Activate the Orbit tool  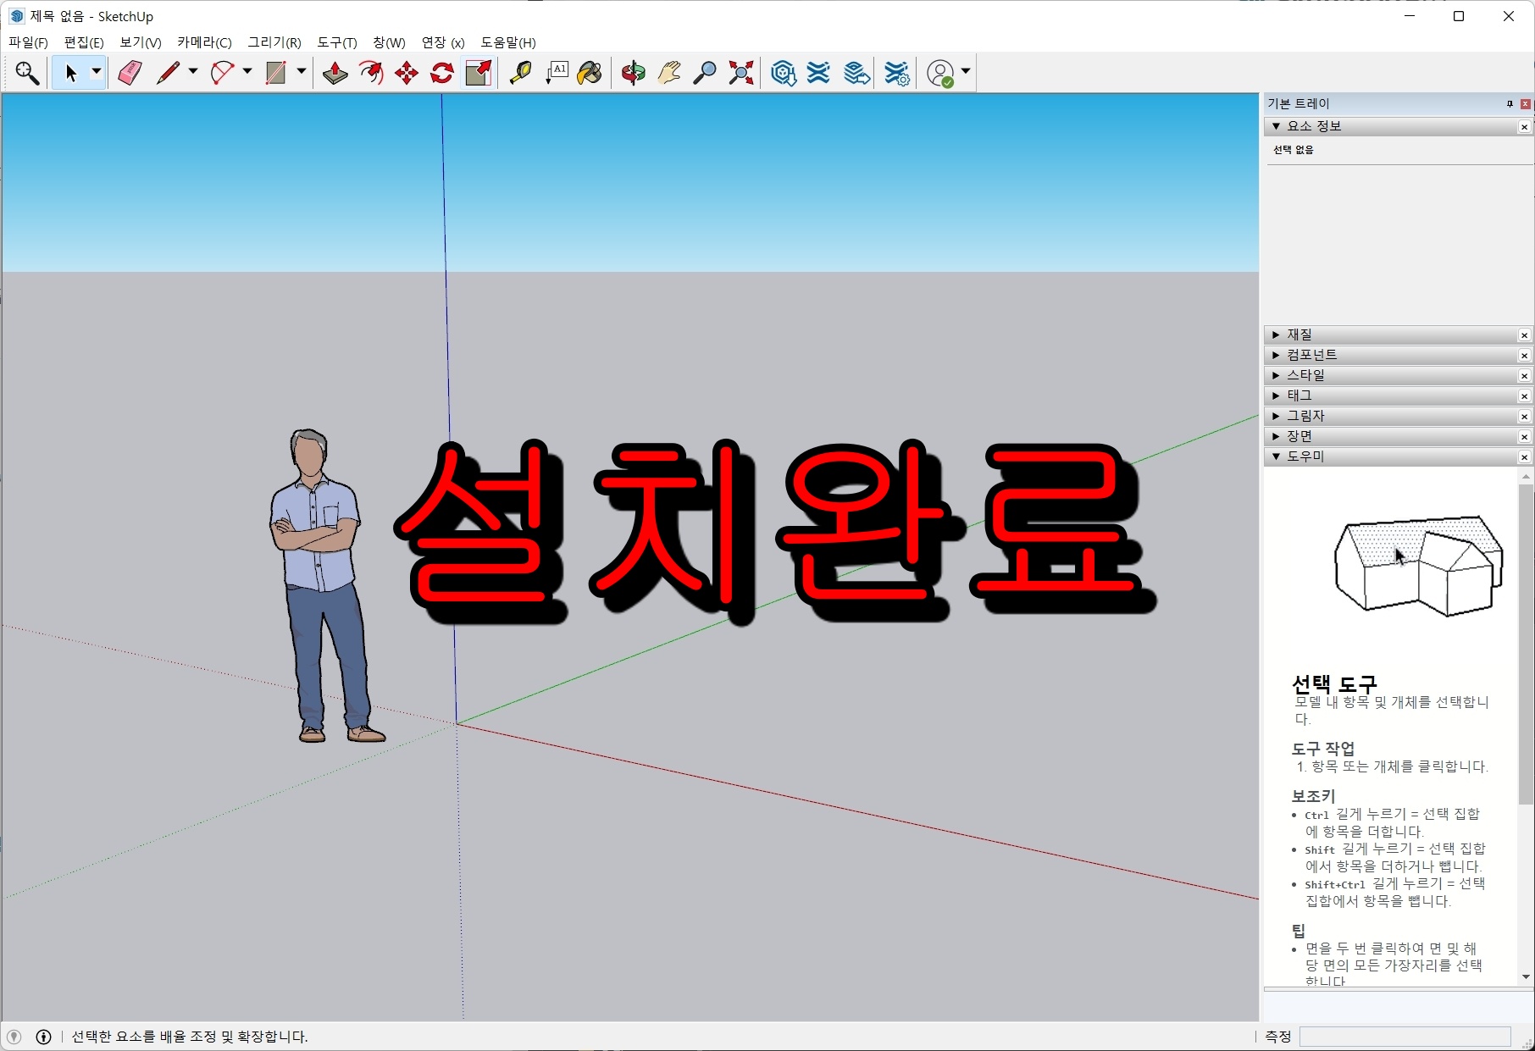633,74
